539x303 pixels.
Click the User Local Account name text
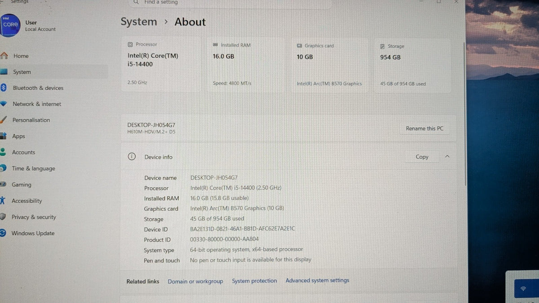40,26
